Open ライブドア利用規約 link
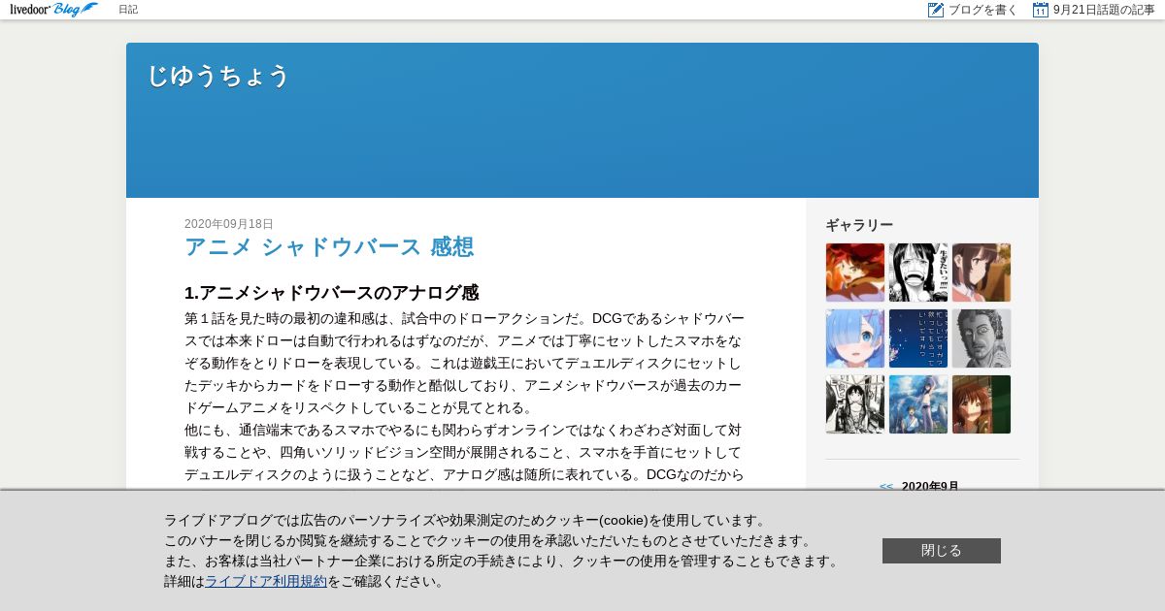The height and width of the screenshot is (611, 1165). [266, 582]
